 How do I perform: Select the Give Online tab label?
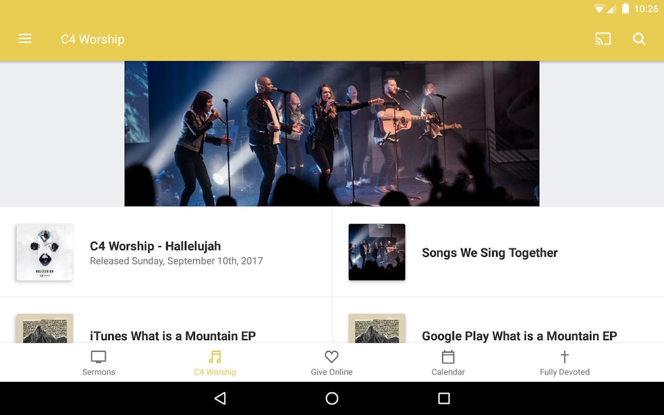331,372
